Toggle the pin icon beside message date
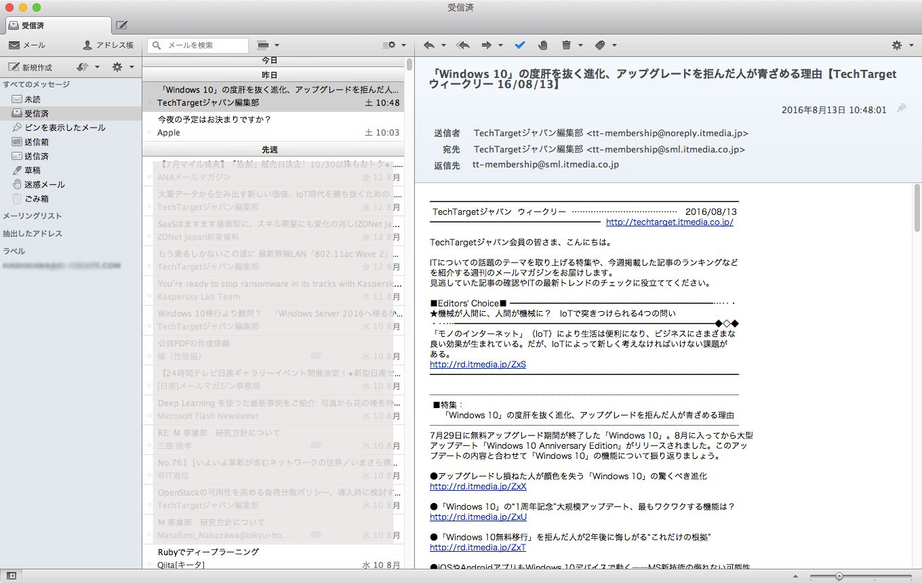This screenshot has width=922, height=583. pyautogui.click(x=901, y=108)
